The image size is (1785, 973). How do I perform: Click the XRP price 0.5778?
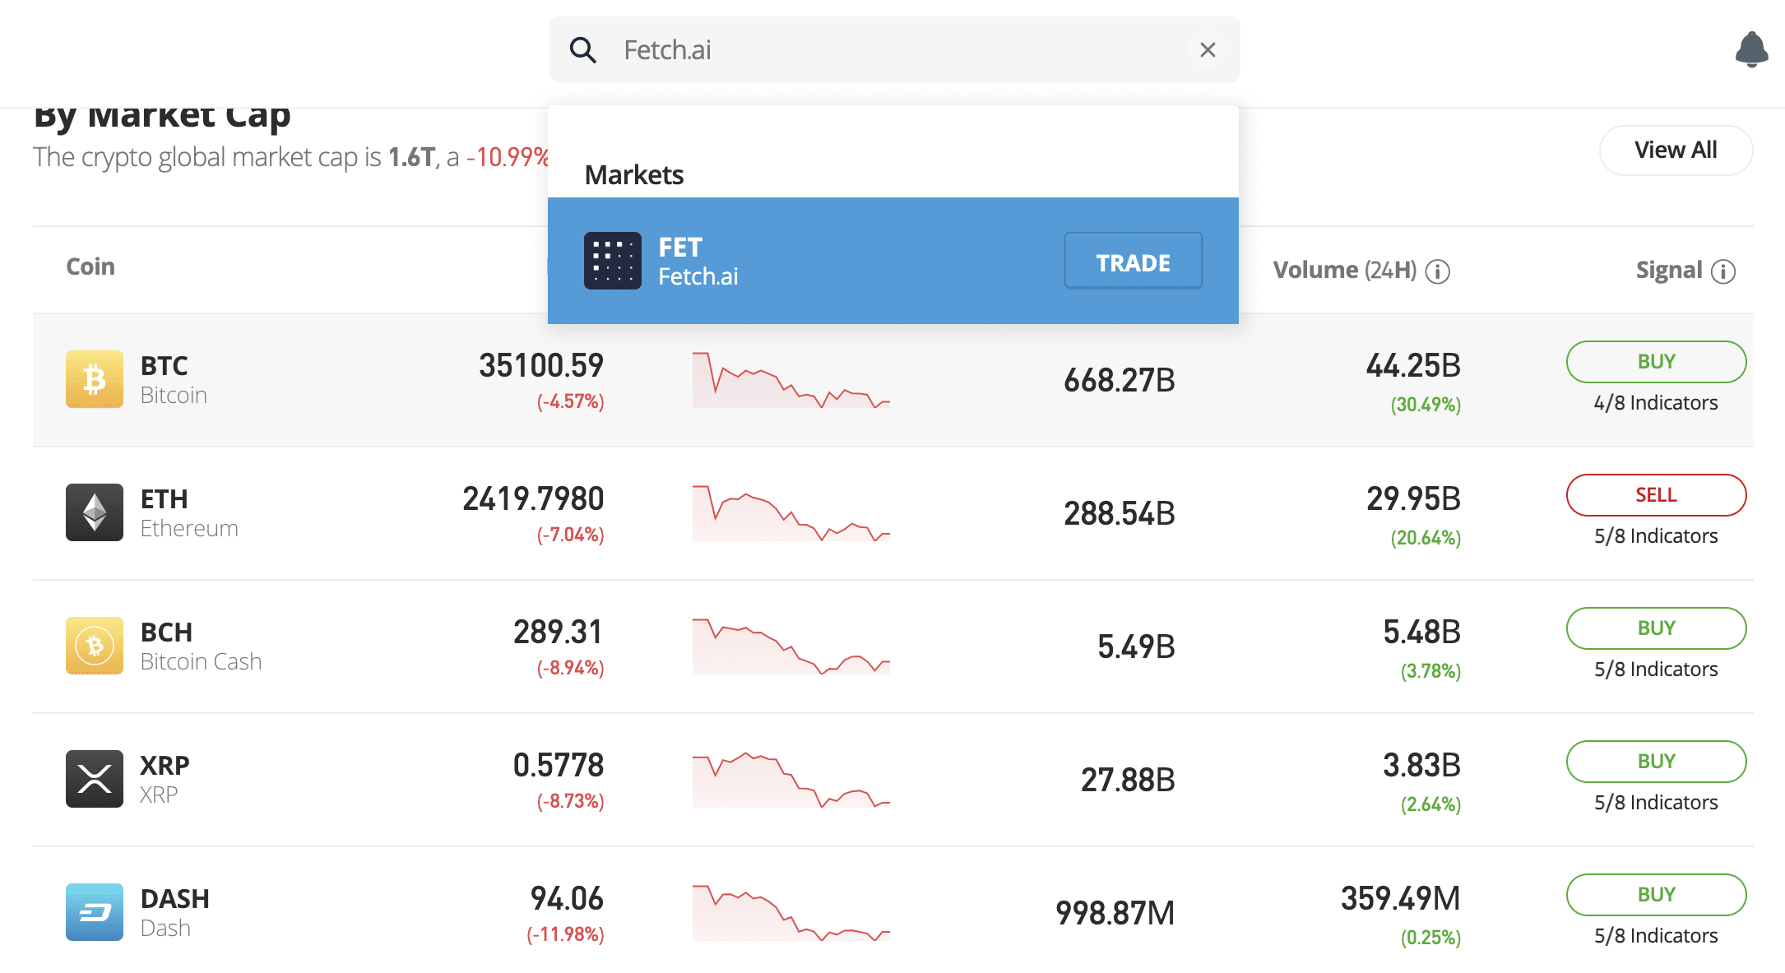click(x=559, y=766)
